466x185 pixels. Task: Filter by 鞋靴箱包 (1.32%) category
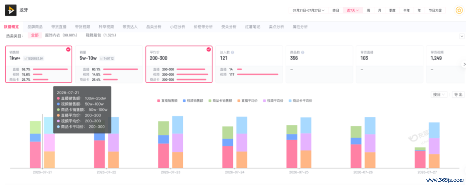pos(101,35)
